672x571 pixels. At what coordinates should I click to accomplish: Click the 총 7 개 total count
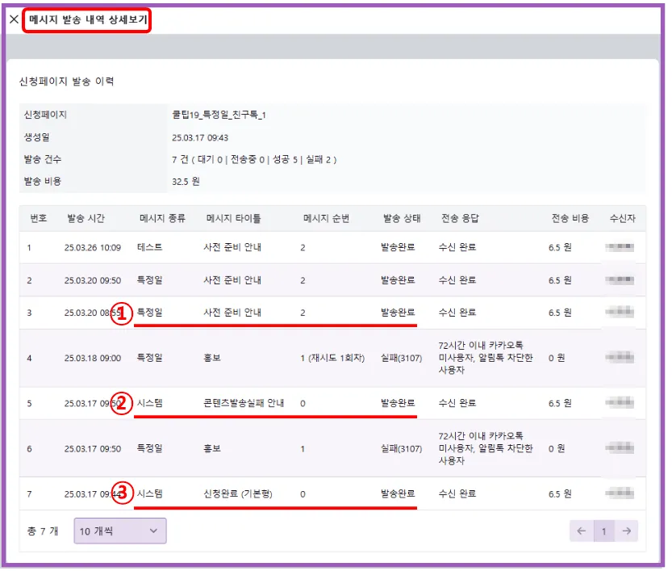click(x=43, y=531)
